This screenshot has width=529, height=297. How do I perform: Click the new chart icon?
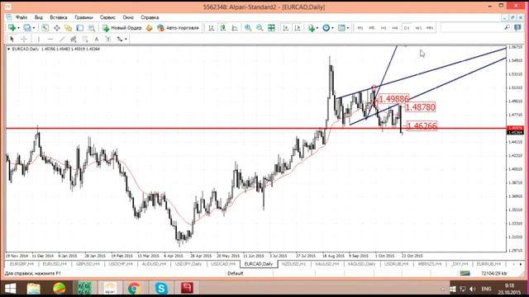point(12,28)
